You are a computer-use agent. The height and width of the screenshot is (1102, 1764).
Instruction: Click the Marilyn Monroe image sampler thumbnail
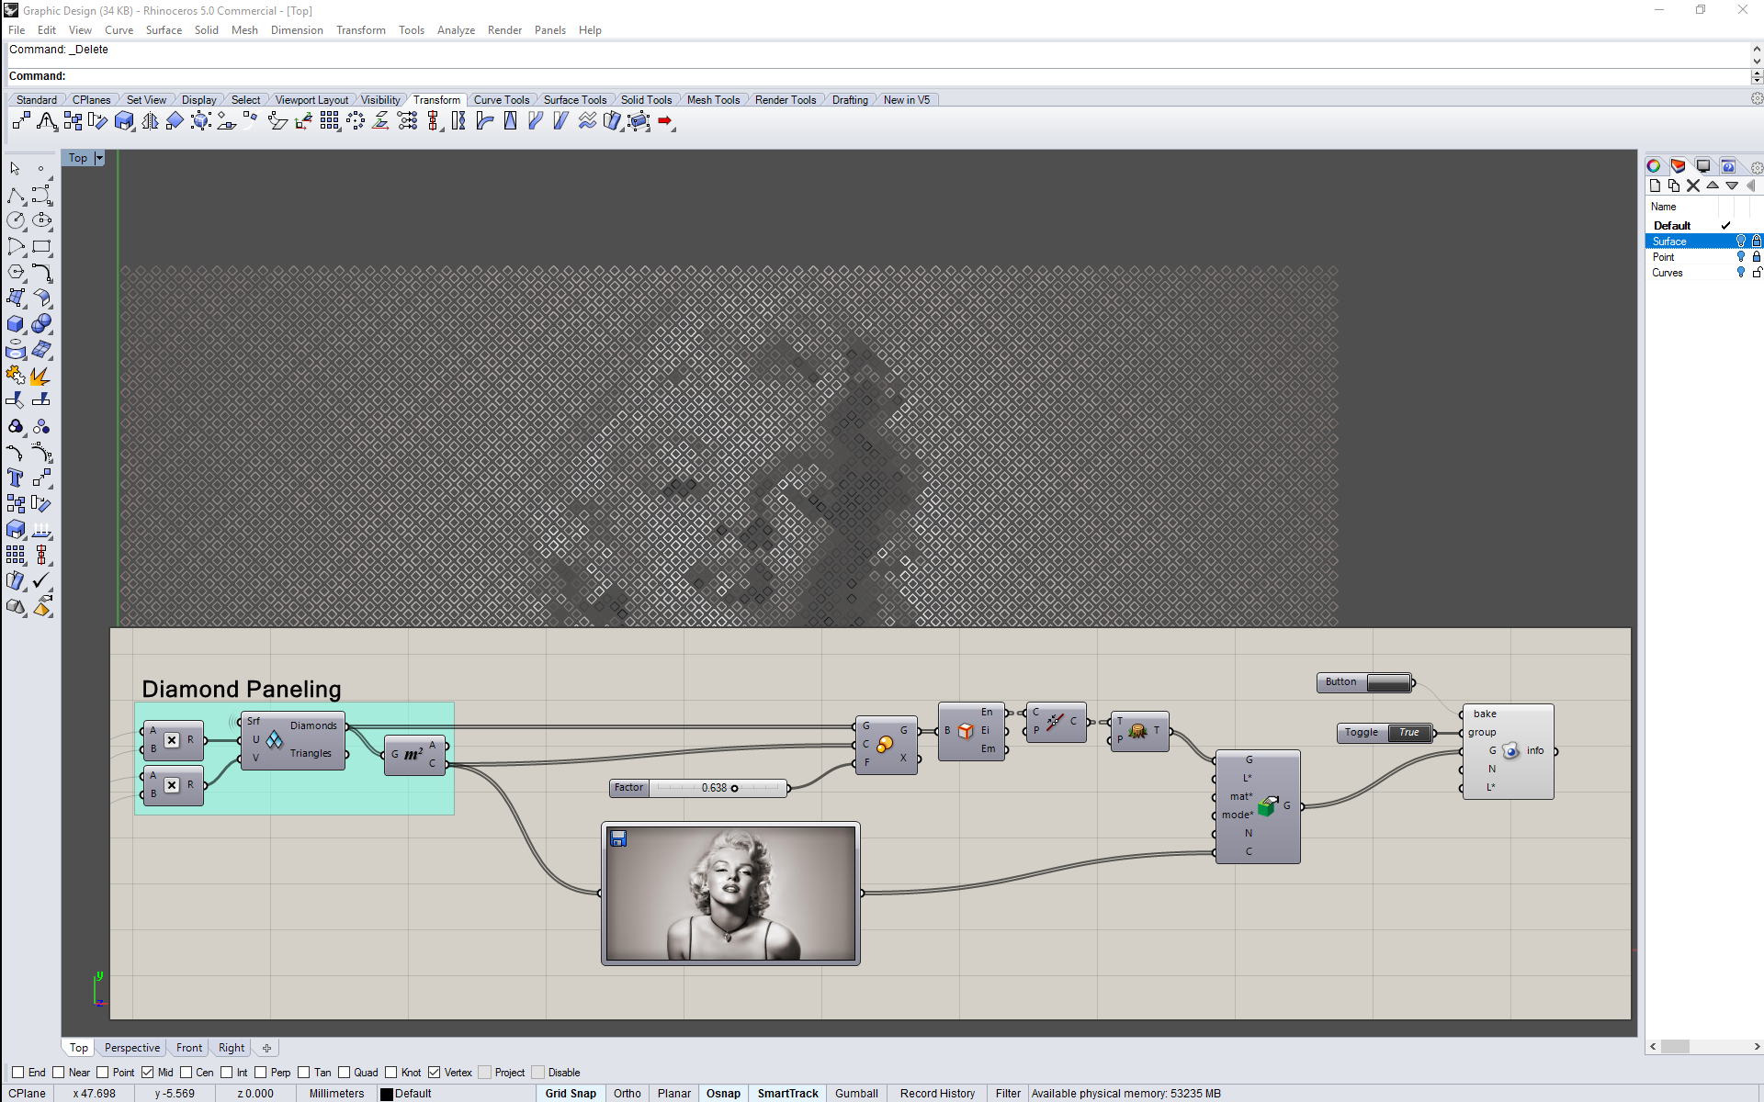click(731, 894)
